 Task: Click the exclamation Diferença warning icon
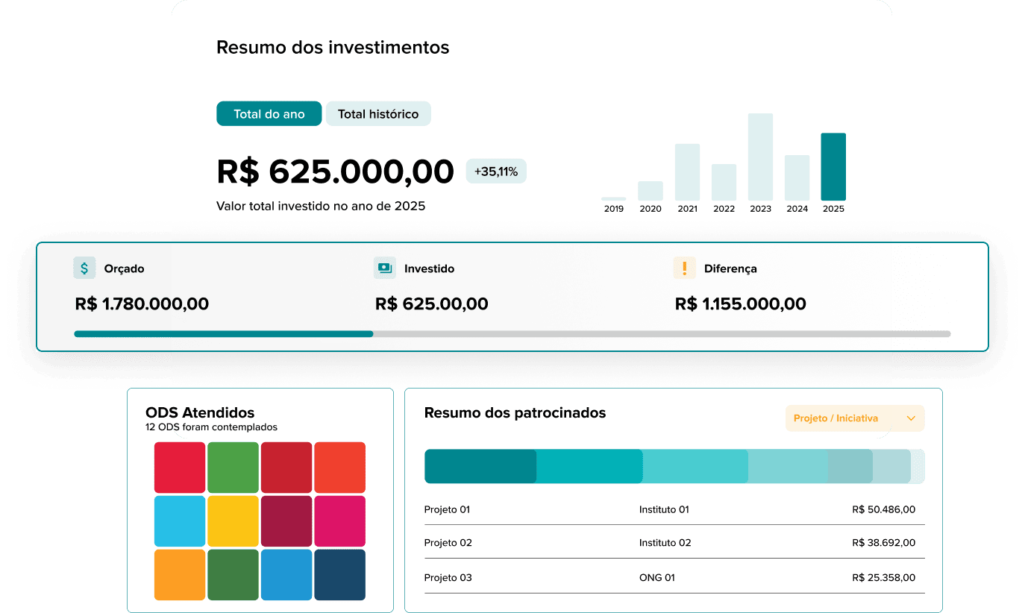click(x=684, y=268)
